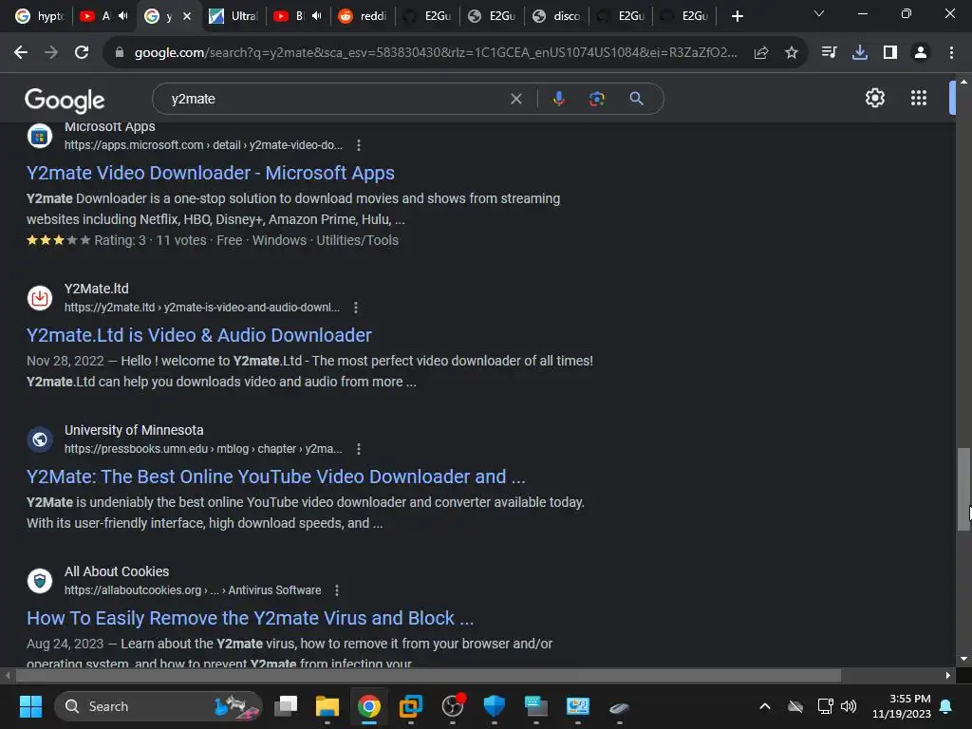Screen dimensions: 972x729
Task: Open the Windows Start menu
Action: (x=30, y=706)
